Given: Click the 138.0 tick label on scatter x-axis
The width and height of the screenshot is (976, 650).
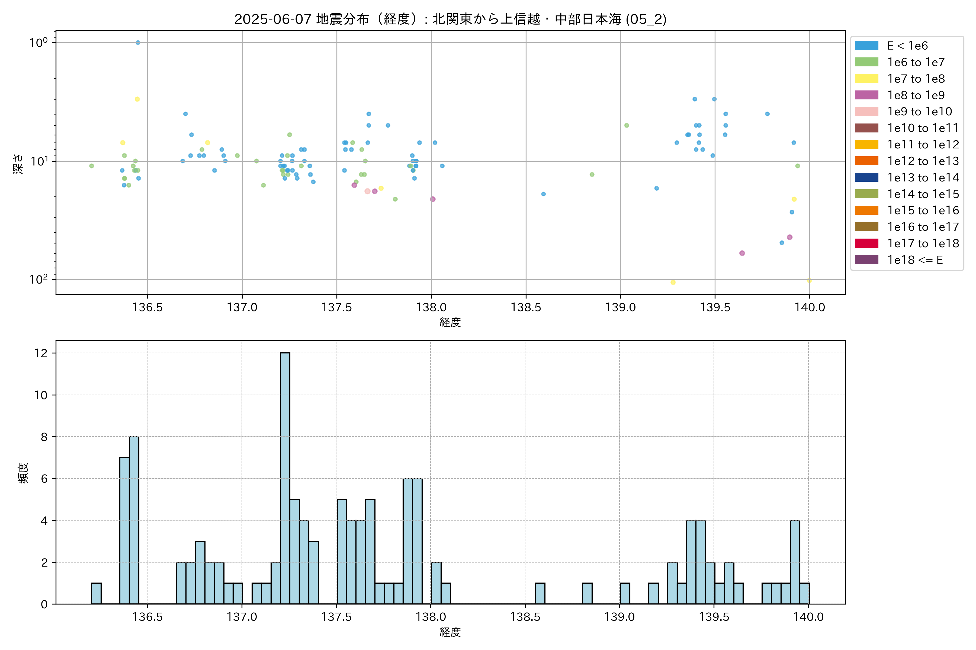Looking at the screenshot, I should (431, 307).
